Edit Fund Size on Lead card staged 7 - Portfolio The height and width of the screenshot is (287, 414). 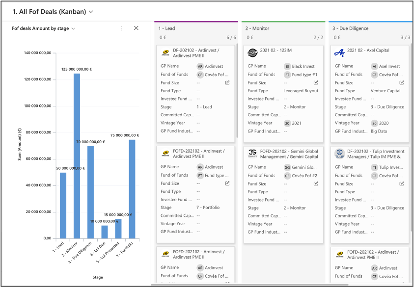pos(227,183)
